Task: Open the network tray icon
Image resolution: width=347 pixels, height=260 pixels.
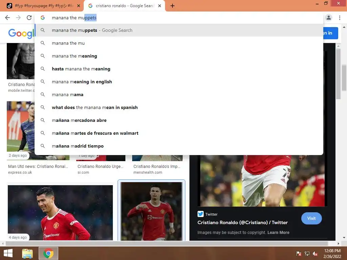Action: [307, 253]
